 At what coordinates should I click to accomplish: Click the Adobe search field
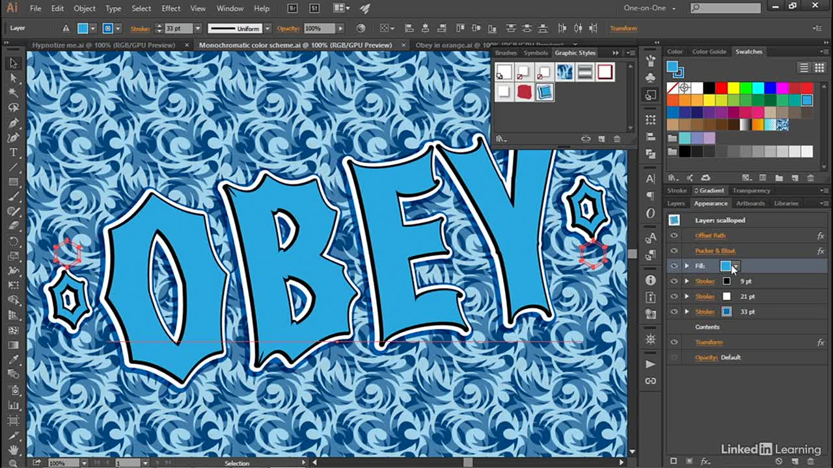[726, 8]
